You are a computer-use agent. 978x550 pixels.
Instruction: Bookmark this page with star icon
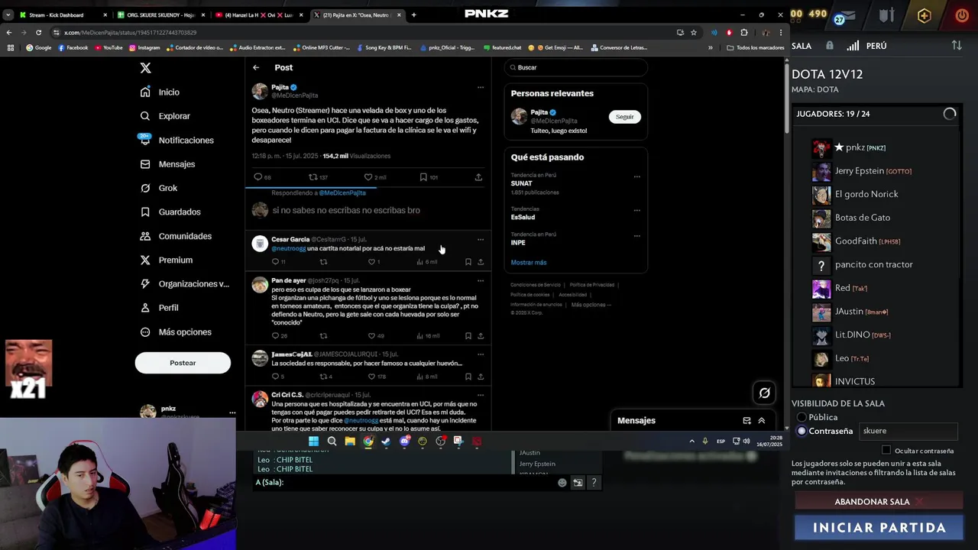coord(694,32)
